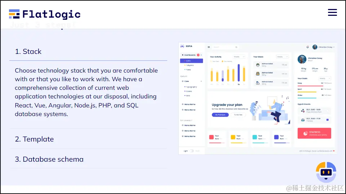Click the red square card icon
This screenshot has height=194, width=346.
(212, 137)
